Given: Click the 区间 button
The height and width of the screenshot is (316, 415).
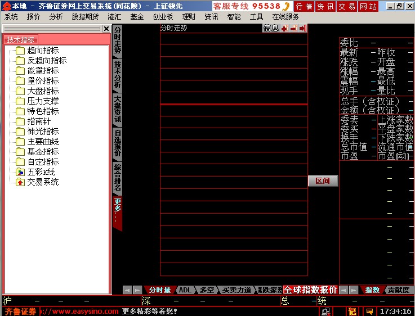Looking at the screenshot, I should [x=323, y=181].
